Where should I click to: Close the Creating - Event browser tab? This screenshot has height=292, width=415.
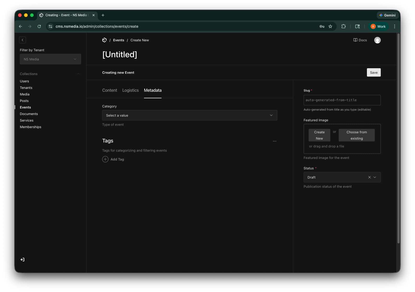coord(94,15)
